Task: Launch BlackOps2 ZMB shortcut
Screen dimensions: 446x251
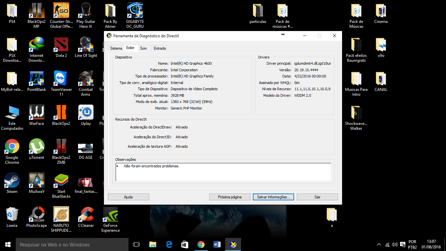Action: point(61,152)
